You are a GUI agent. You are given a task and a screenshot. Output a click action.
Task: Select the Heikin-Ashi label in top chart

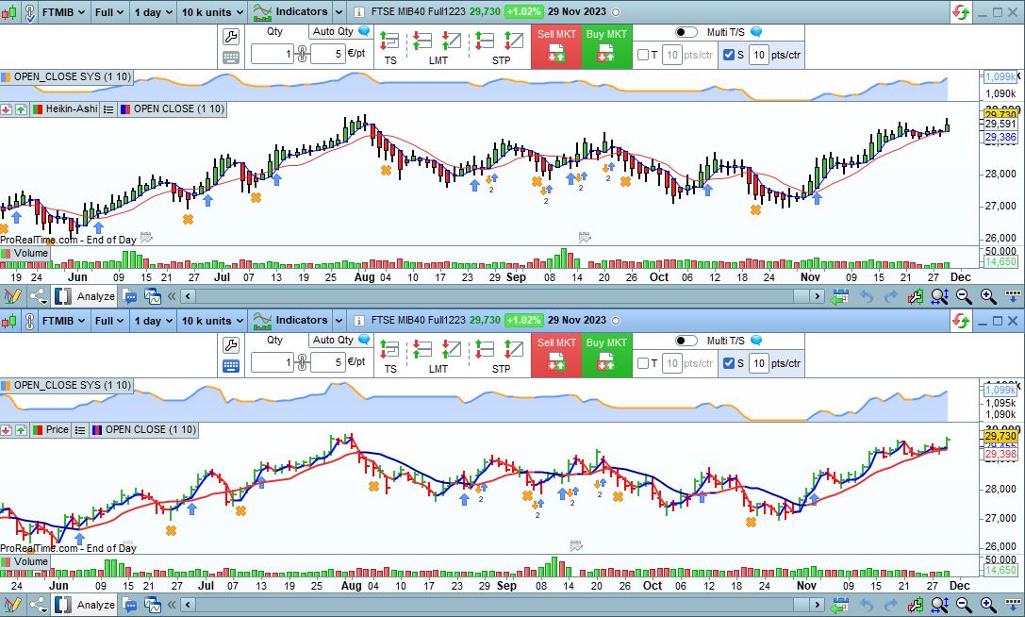click(72, 109)
